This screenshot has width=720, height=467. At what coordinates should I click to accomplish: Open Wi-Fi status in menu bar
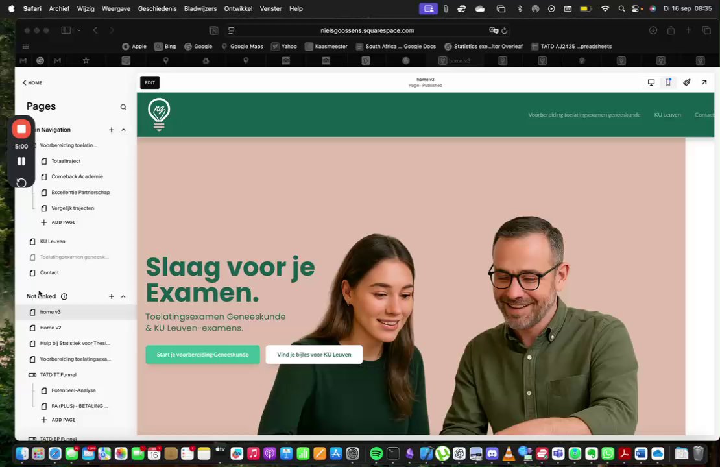tap(605, 8)
